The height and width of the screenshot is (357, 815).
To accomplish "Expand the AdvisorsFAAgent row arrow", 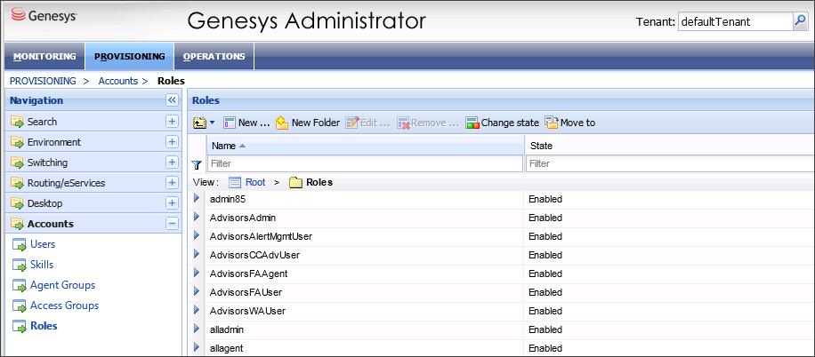I will tap(197, 273).
